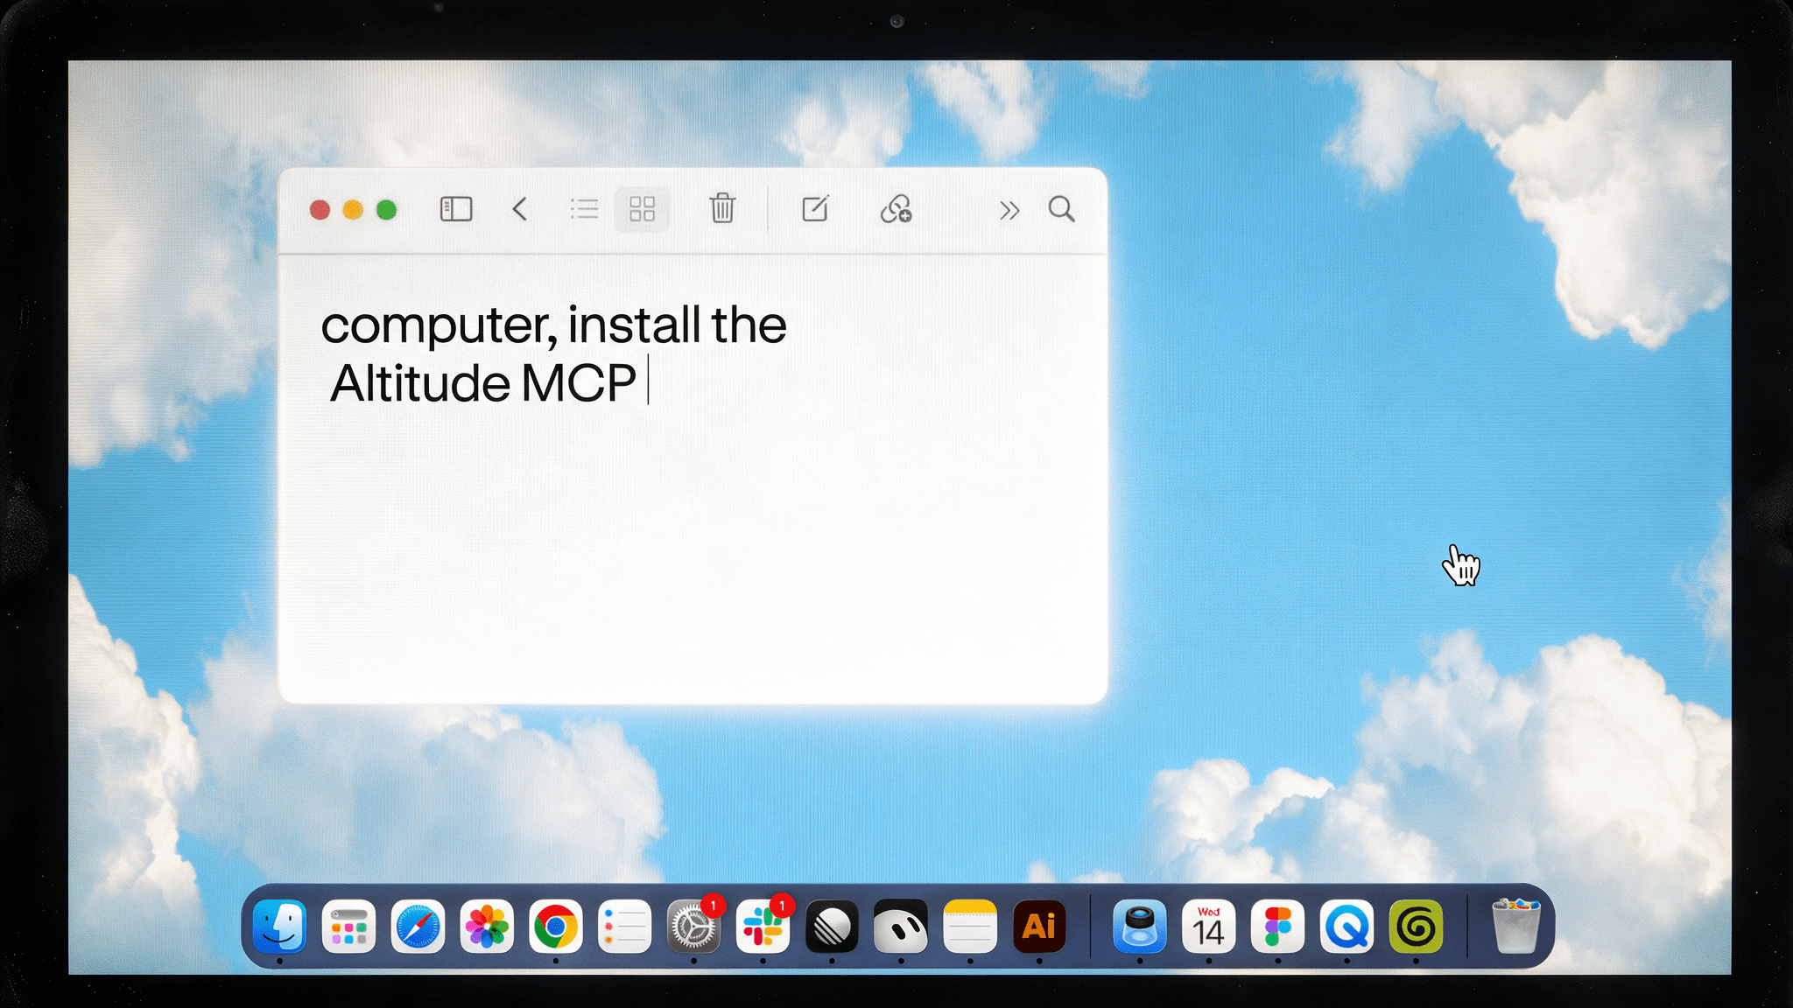The width and height of the screenshot is (1793, 1008).
Task: Open Slack with notification badge
Action: (x=763, y=926)
